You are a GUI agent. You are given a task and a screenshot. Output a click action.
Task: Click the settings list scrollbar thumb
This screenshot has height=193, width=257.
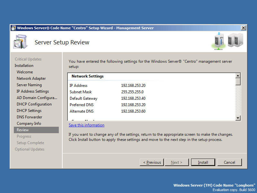[238, 82]
